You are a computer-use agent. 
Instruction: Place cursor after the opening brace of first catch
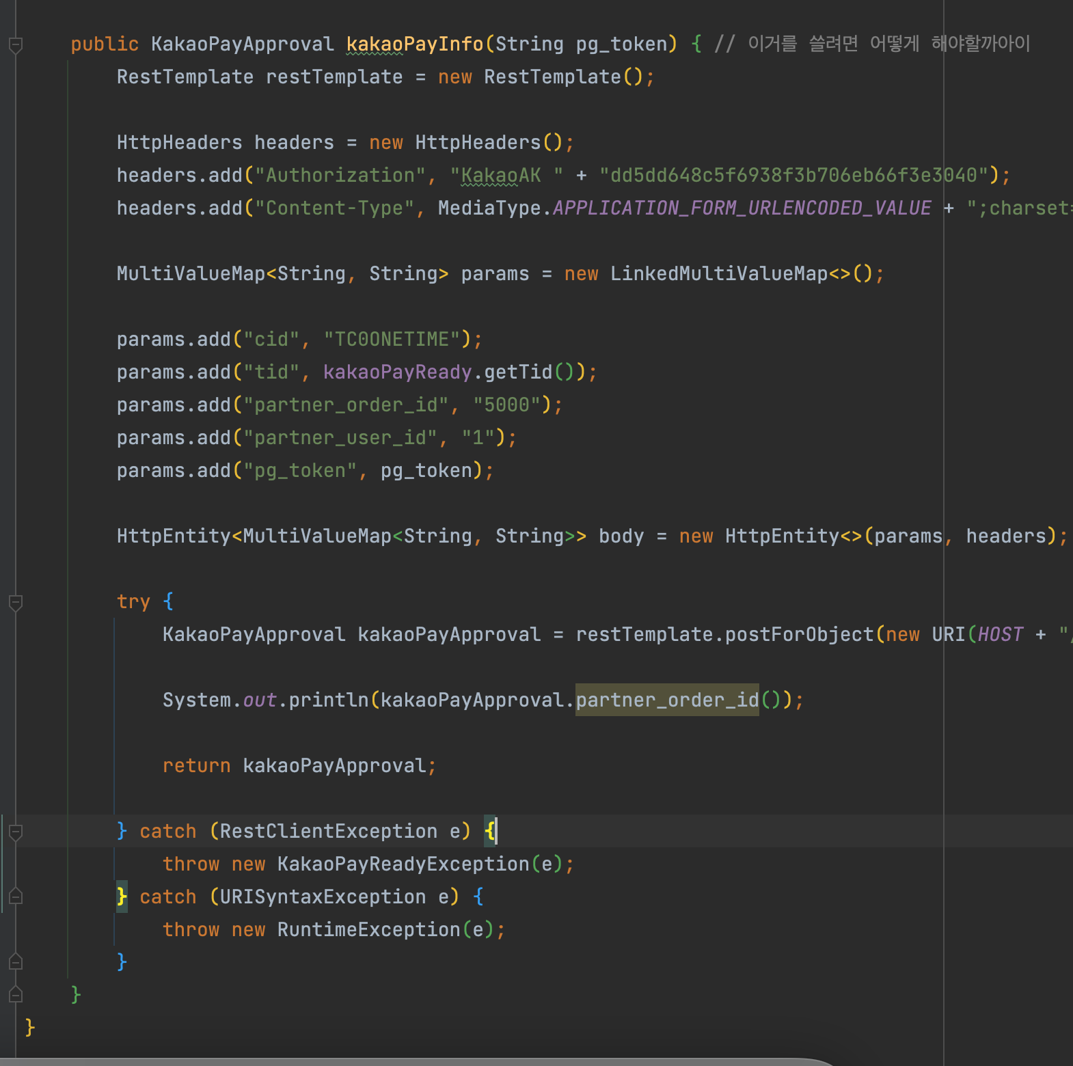pos(497,831)
